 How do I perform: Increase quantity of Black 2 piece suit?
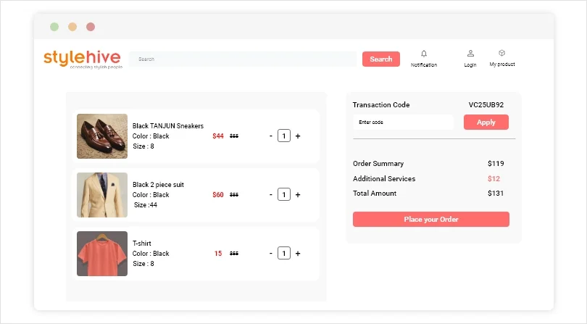[298, 195]
